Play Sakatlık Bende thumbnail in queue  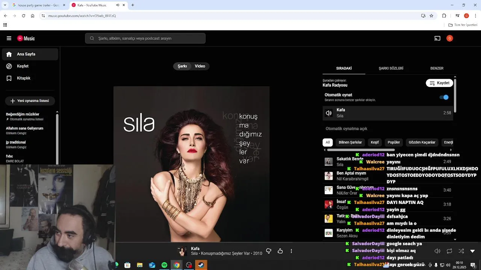tap(329, 162)
